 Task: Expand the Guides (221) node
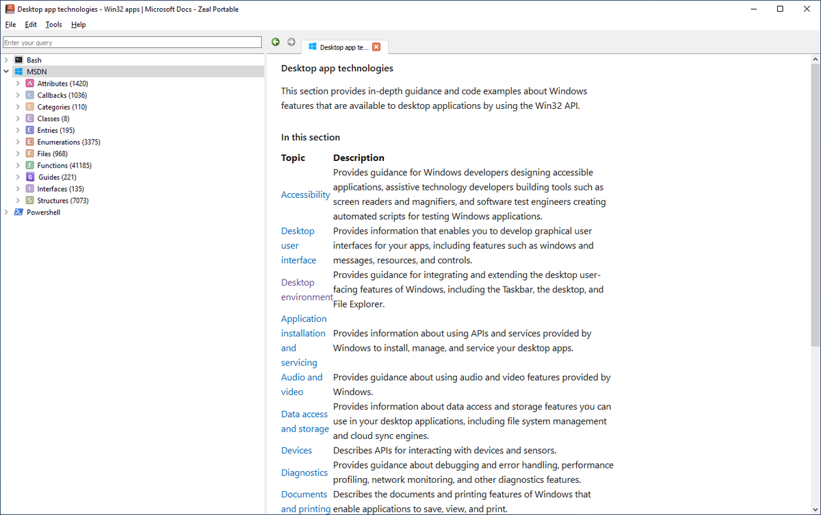coord(18,177)
